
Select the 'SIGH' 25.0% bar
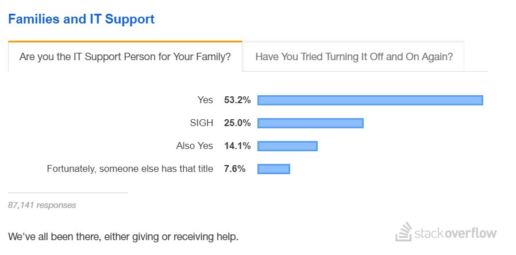(x=310, y=123)
